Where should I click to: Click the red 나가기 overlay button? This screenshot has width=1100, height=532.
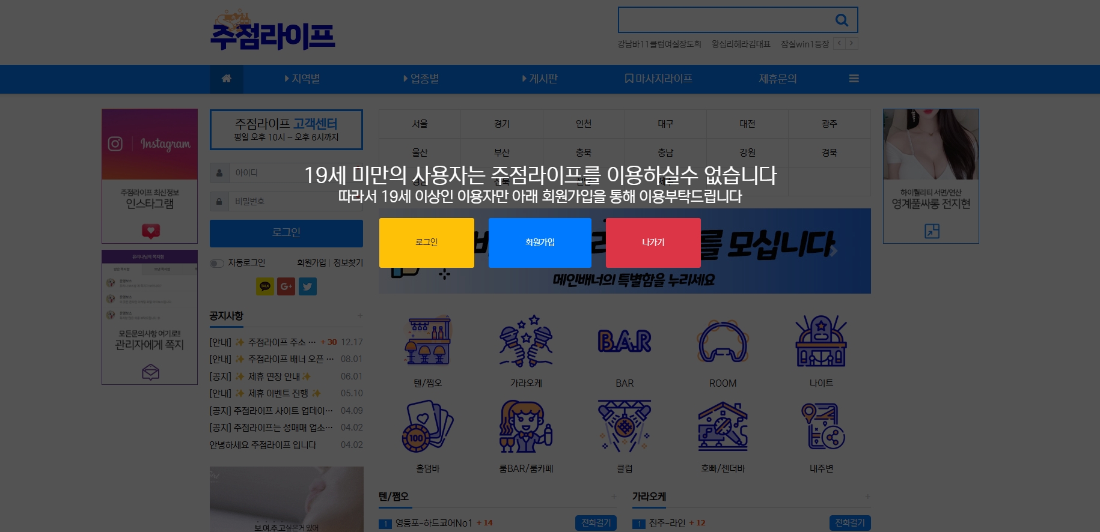(x=653, y=243)
